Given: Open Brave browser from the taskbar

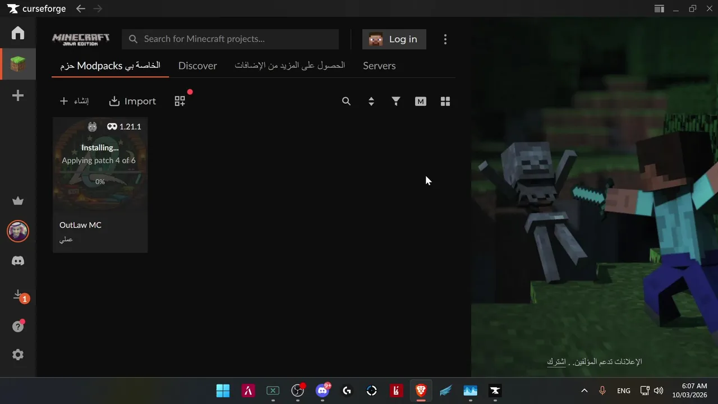Looking at the screenshot, I should [421, 391].
